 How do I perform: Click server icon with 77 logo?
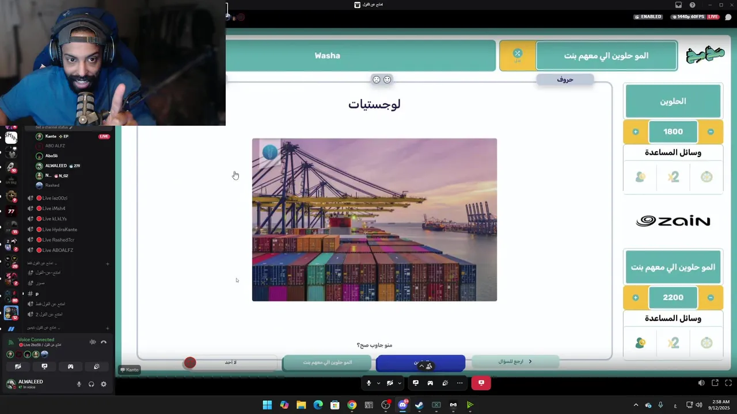[11, 212]
